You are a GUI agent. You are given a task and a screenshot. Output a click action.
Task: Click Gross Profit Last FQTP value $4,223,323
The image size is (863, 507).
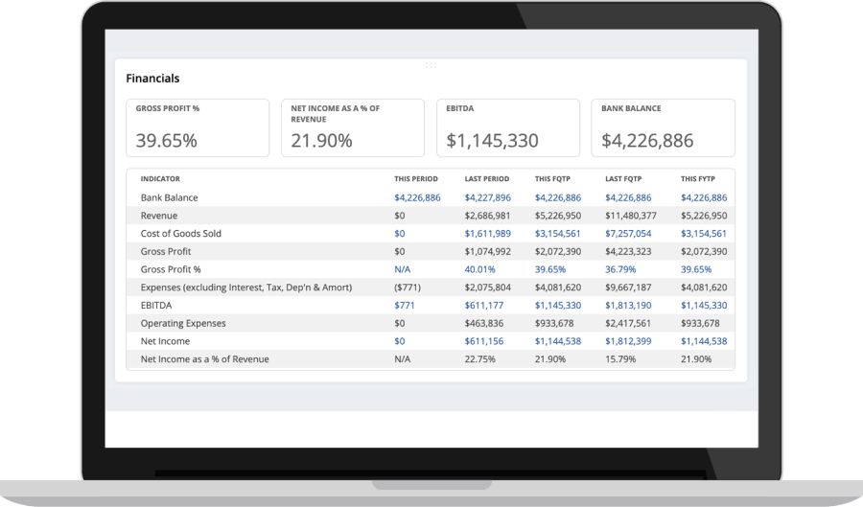[x=628, y=251]
